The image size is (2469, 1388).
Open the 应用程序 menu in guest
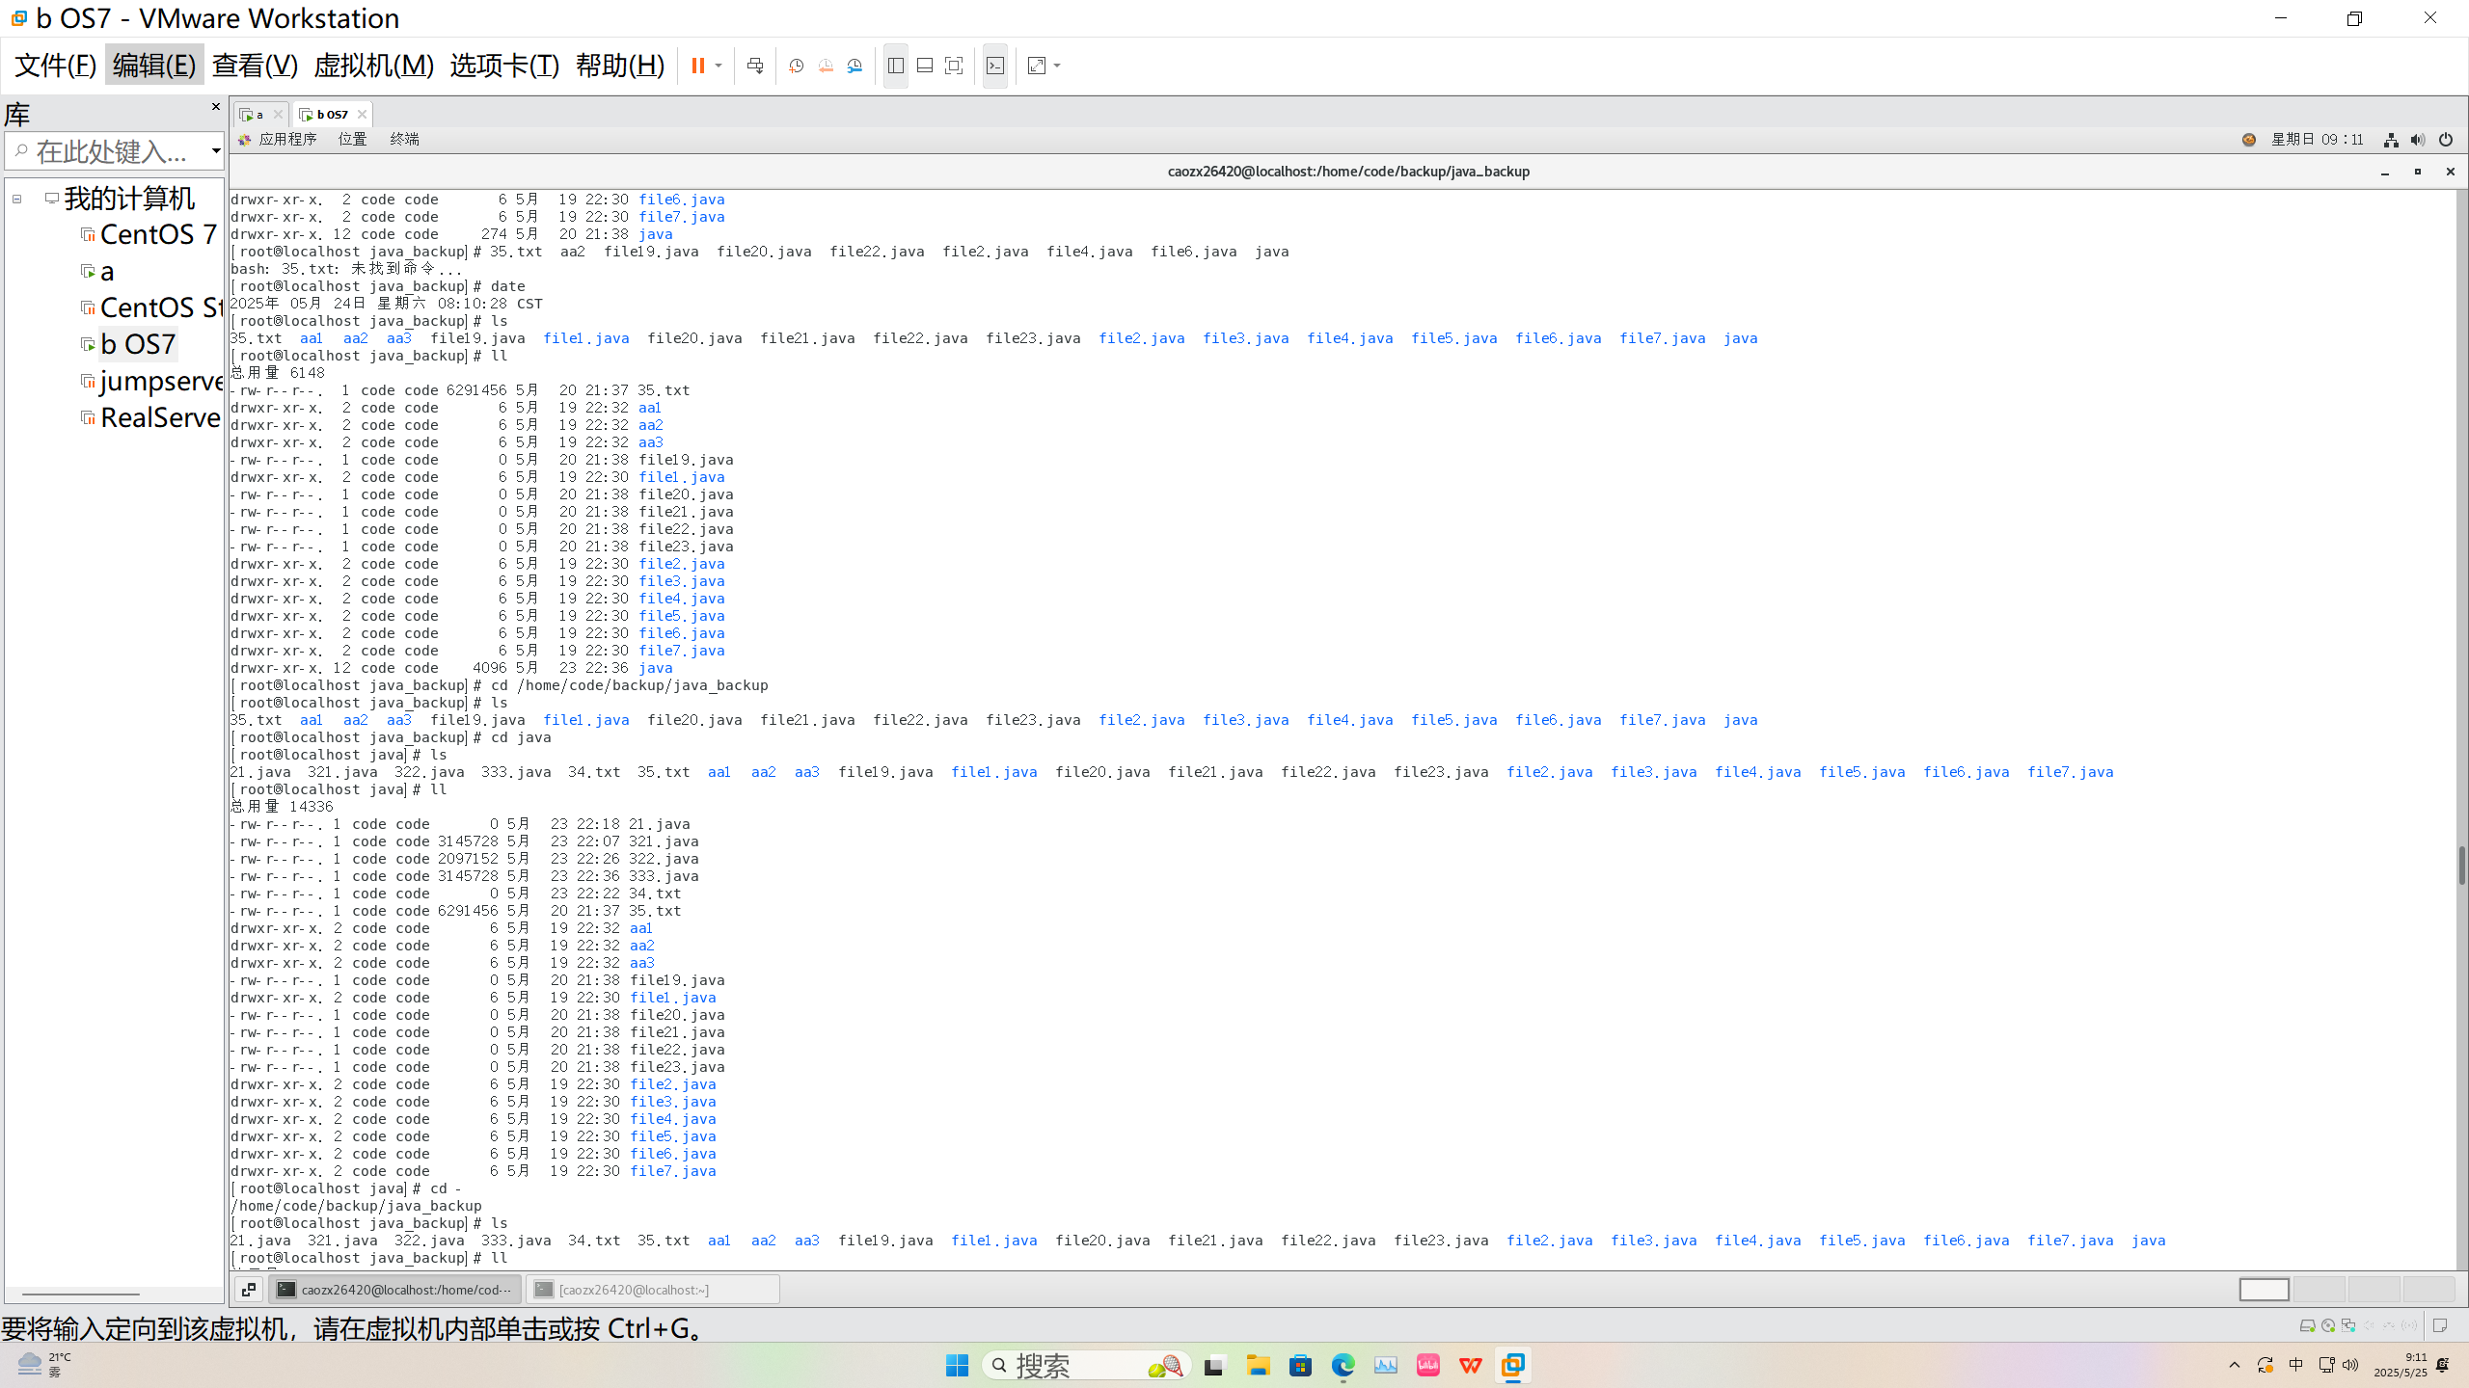[286, 139]
